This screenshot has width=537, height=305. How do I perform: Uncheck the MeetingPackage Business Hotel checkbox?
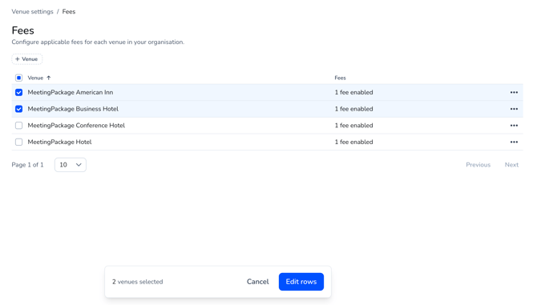[19, 109]
